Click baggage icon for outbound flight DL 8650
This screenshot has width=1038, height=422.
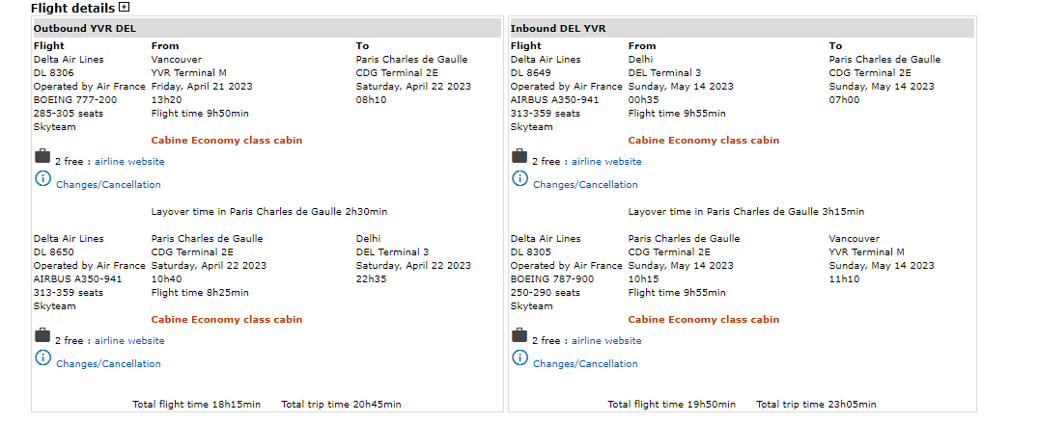(42, 335)
